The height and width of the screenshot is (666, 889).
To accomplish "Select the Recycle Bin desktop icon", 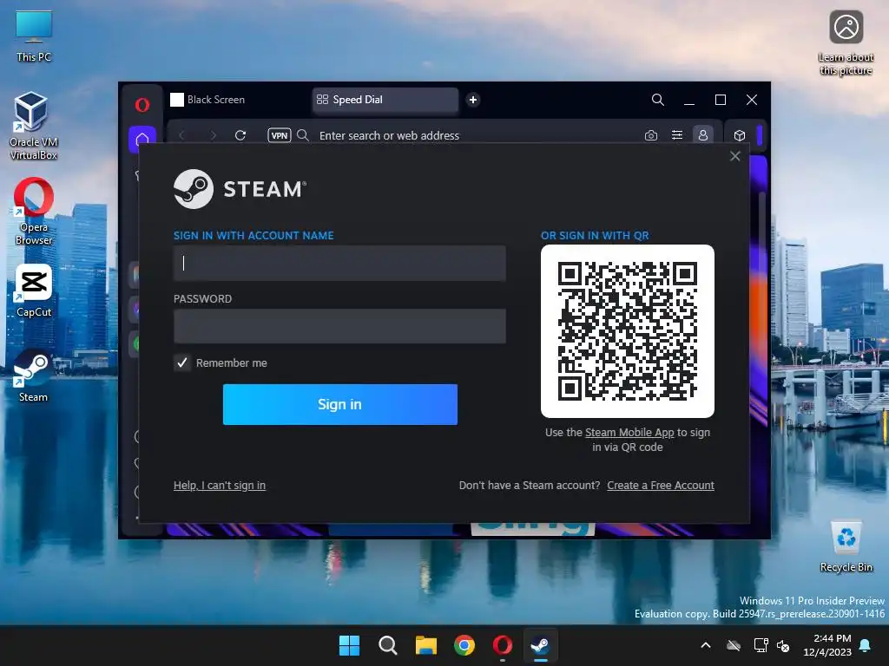I will 846,546.
